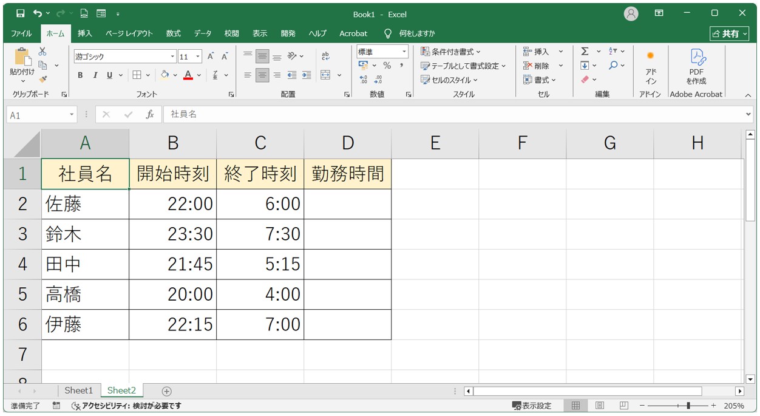
Task: Add a new sheet with the plus button
Action: point(167,391)
